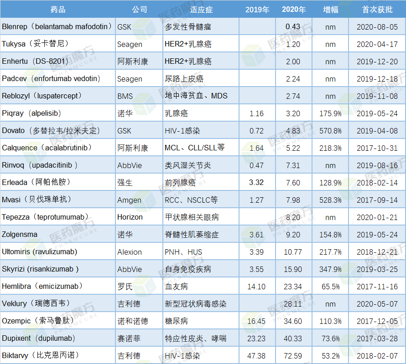
Task: Click the 赛诺菲 company cell
Action: pyautogui.click(x=139, y=338)
